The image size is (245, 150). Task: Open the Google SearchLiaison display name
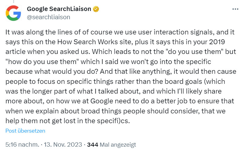59,9
